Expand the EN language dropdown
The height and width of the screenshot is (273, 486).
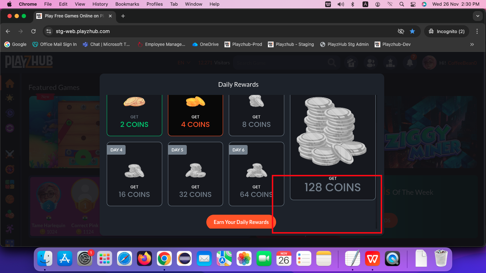pos(184,63)
